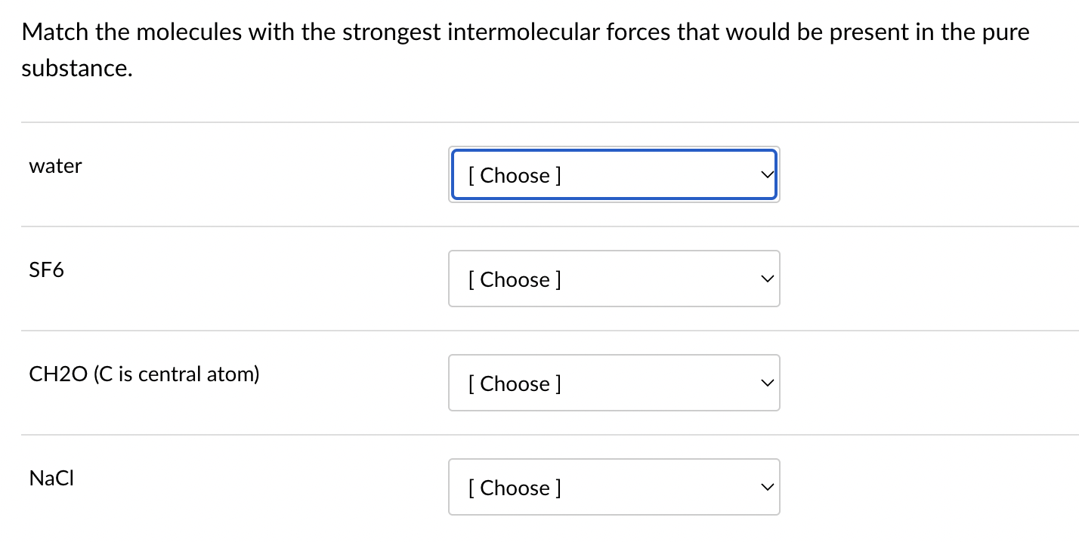Viewport: 1079px width, 542px height.
Task: Click the water row label
Action: pyautogui.click(x=55, y=166)
